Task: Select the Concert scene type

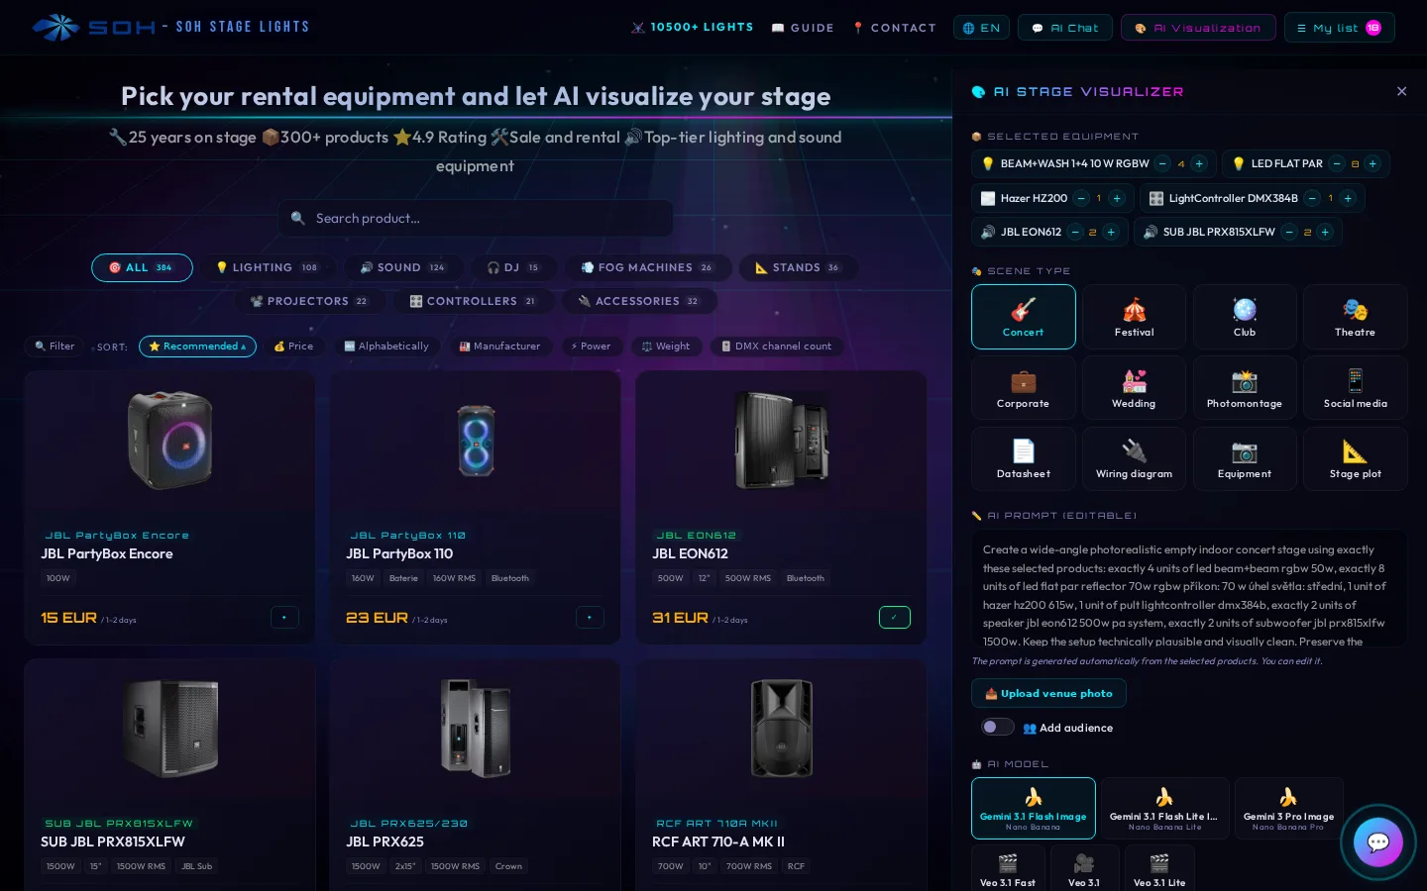Action: (1023, 317)
